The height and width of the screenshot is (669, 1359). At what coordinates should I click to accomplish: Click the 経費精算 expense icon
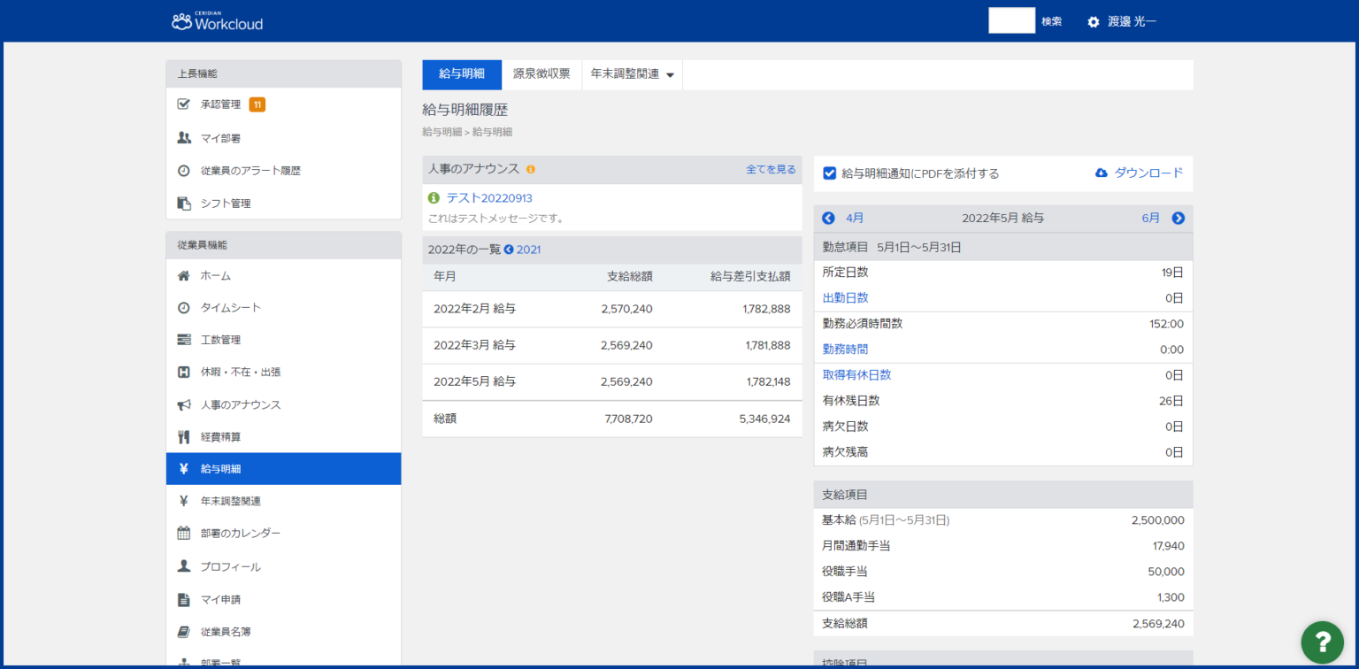182,436
